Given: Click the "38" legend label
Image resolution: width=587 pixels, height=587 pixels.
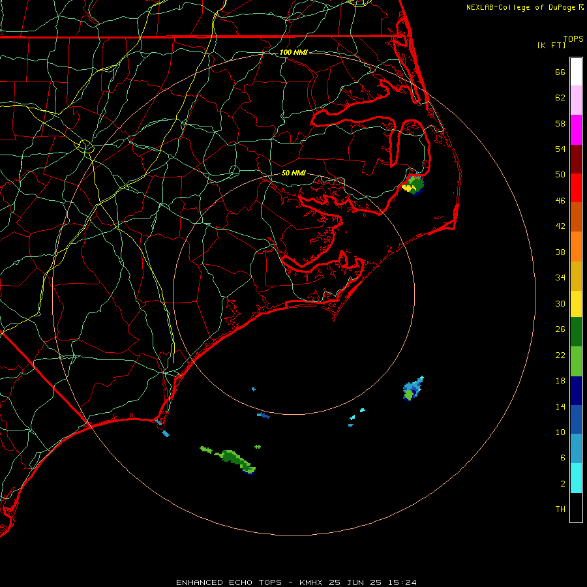Looking at the screenshot, I should click(560, 252).
